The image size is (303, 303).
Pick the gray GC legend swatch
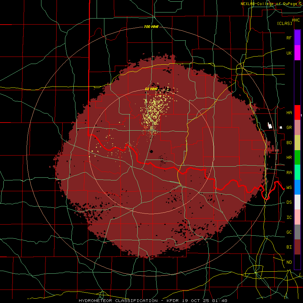(x=297, y=232)
